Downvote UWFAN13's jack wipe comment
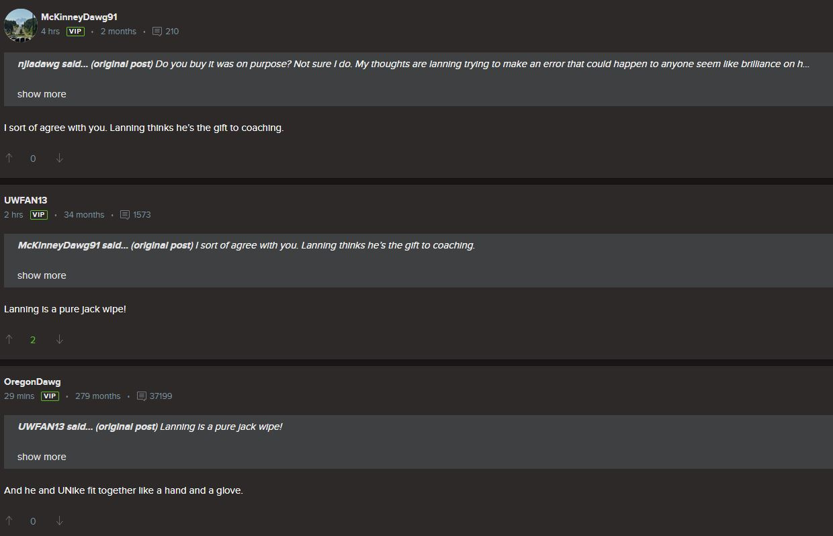The width and height of the screenshot is (833, 536). click(59, 339)
